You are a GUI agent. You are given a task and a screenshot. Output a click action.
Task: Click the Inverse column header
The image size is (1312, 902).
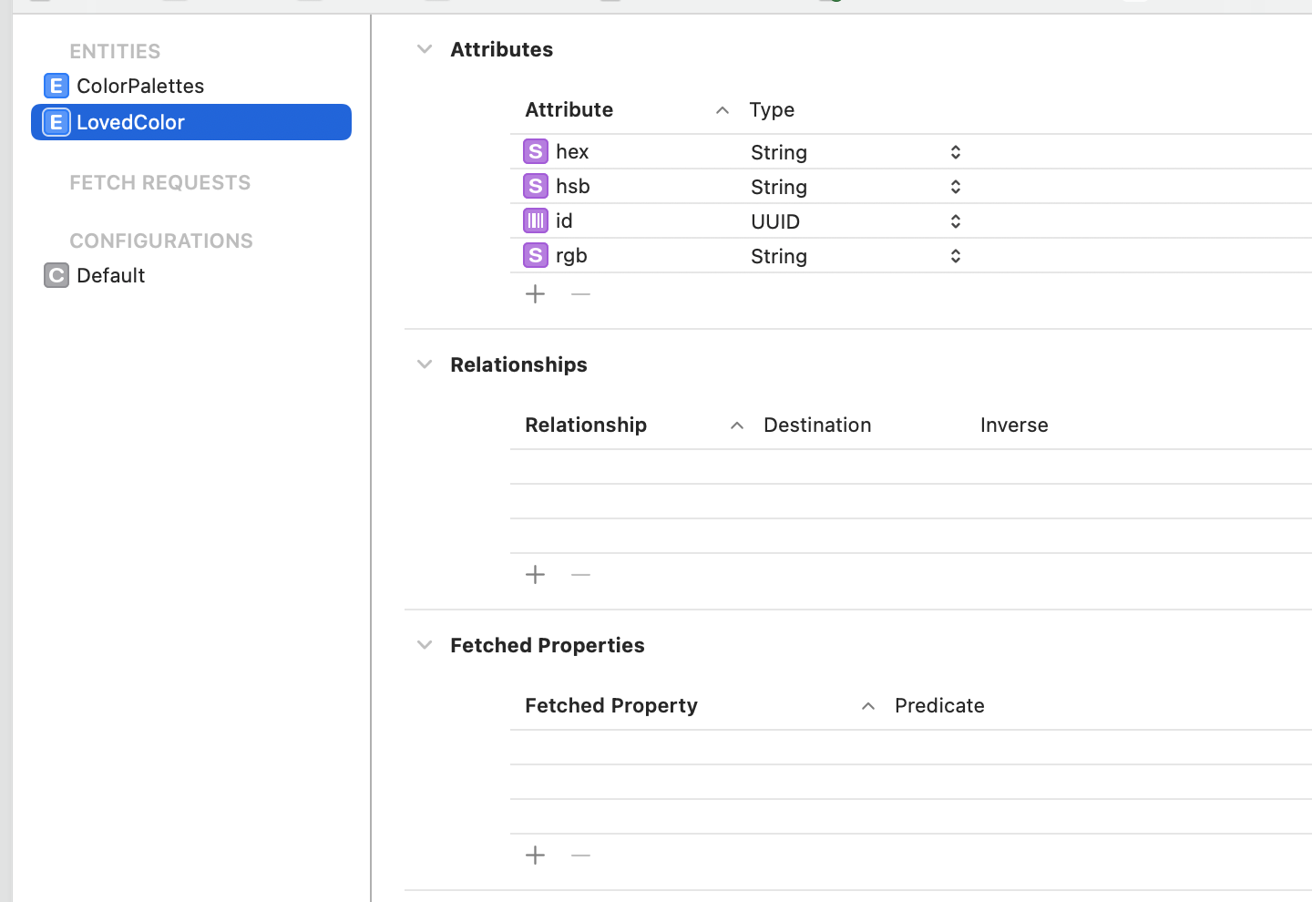tap(1014, 425)
